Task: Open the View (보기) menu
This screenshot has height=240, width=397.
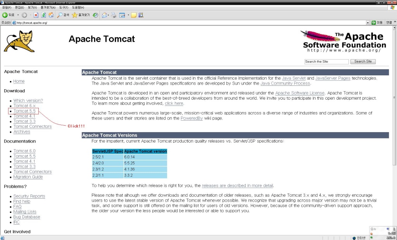Action: (x=32, y=8)
